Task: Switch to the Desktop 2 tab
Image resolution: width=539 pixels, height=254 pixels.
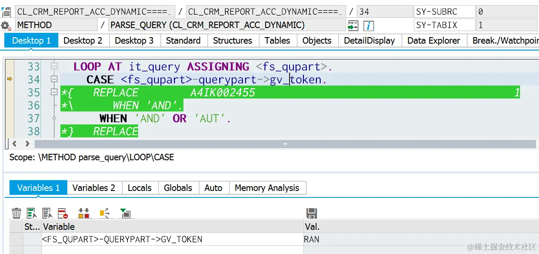Action: click(x=83, y=41)
